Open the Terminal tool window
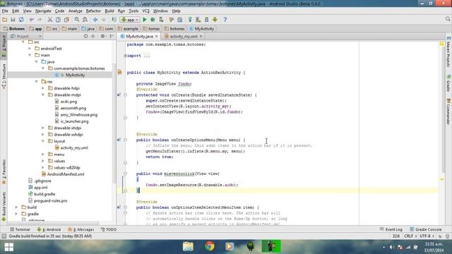The width and height of the screenshot is (452, 254). (x=20, y=229)
